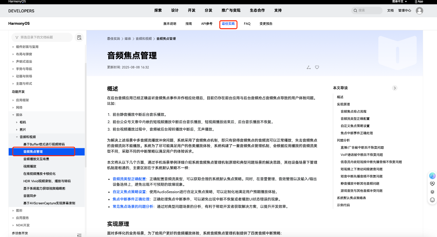Collapse the sidebar using the bottom-left icon
This screenshot has height=237, width=437.
click(79, 235)
